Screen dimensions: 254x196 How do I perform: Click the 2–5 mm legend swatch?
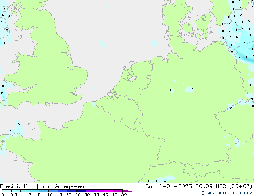34,191
